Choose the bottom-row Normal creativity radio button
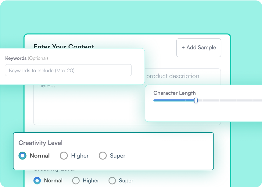Screen dimensions: 262x187 click(37, 181)
